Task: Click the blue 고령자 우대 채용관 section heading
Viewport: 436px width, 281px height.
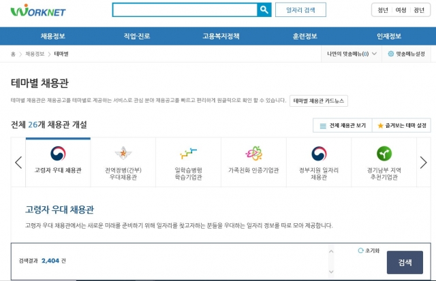Action: pyautogui.click(x=59, y=210)
